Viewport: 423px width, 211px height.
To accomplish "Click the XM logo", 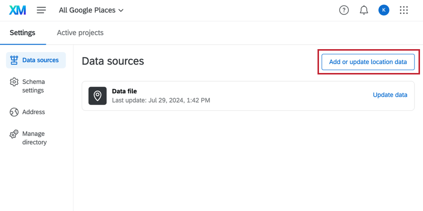I will pos(17,10).
